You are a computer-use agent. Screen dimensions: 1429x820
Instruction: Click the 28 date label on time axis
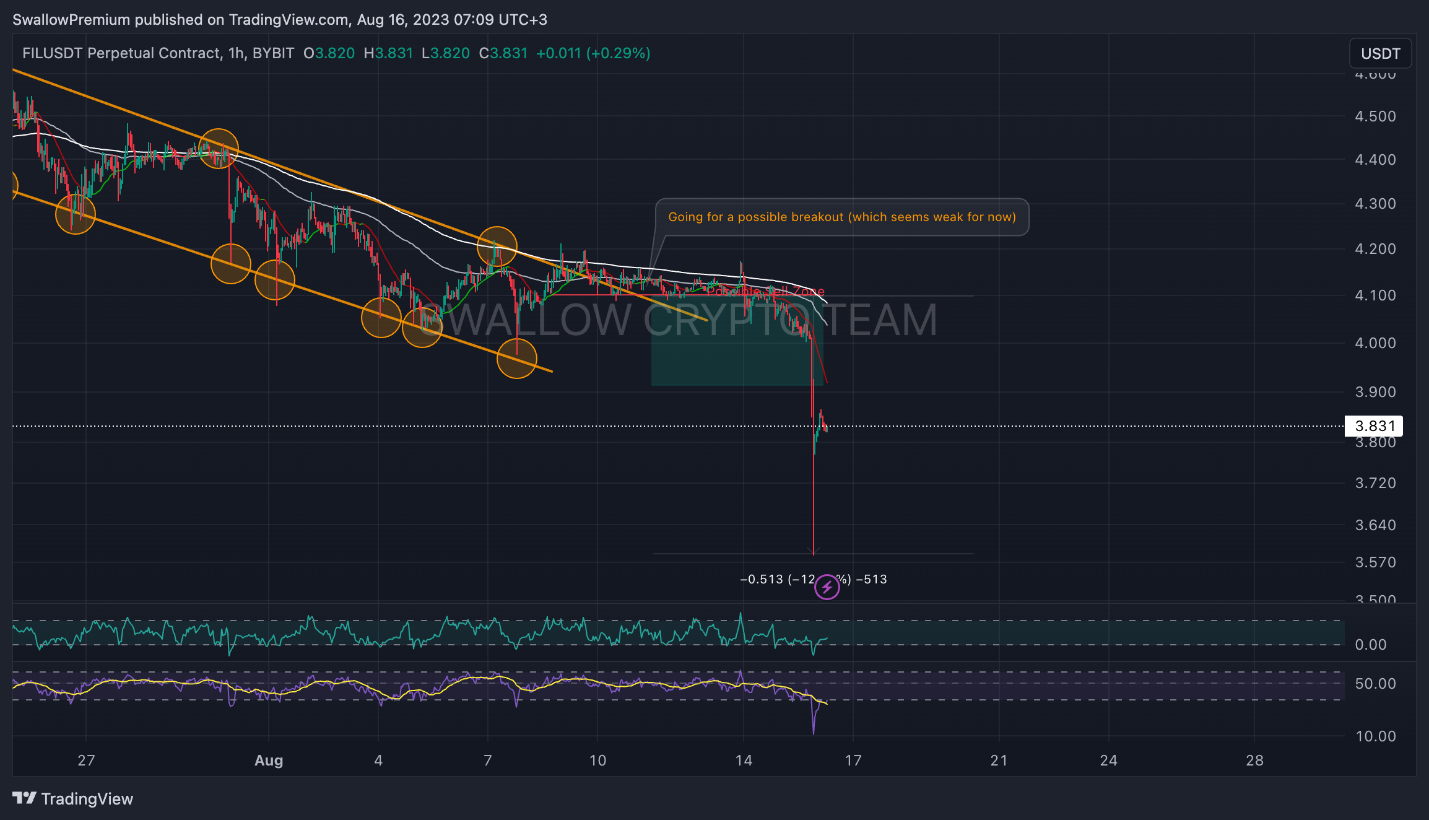click(1254, 760)
